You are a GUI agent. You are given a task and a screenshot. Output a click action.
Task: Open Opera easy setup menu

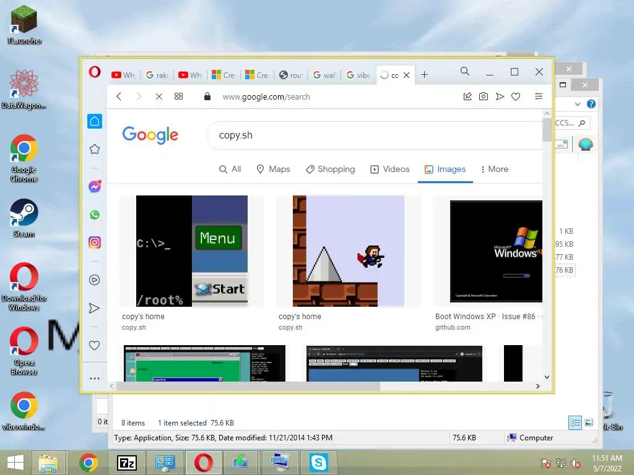[539, 96]
